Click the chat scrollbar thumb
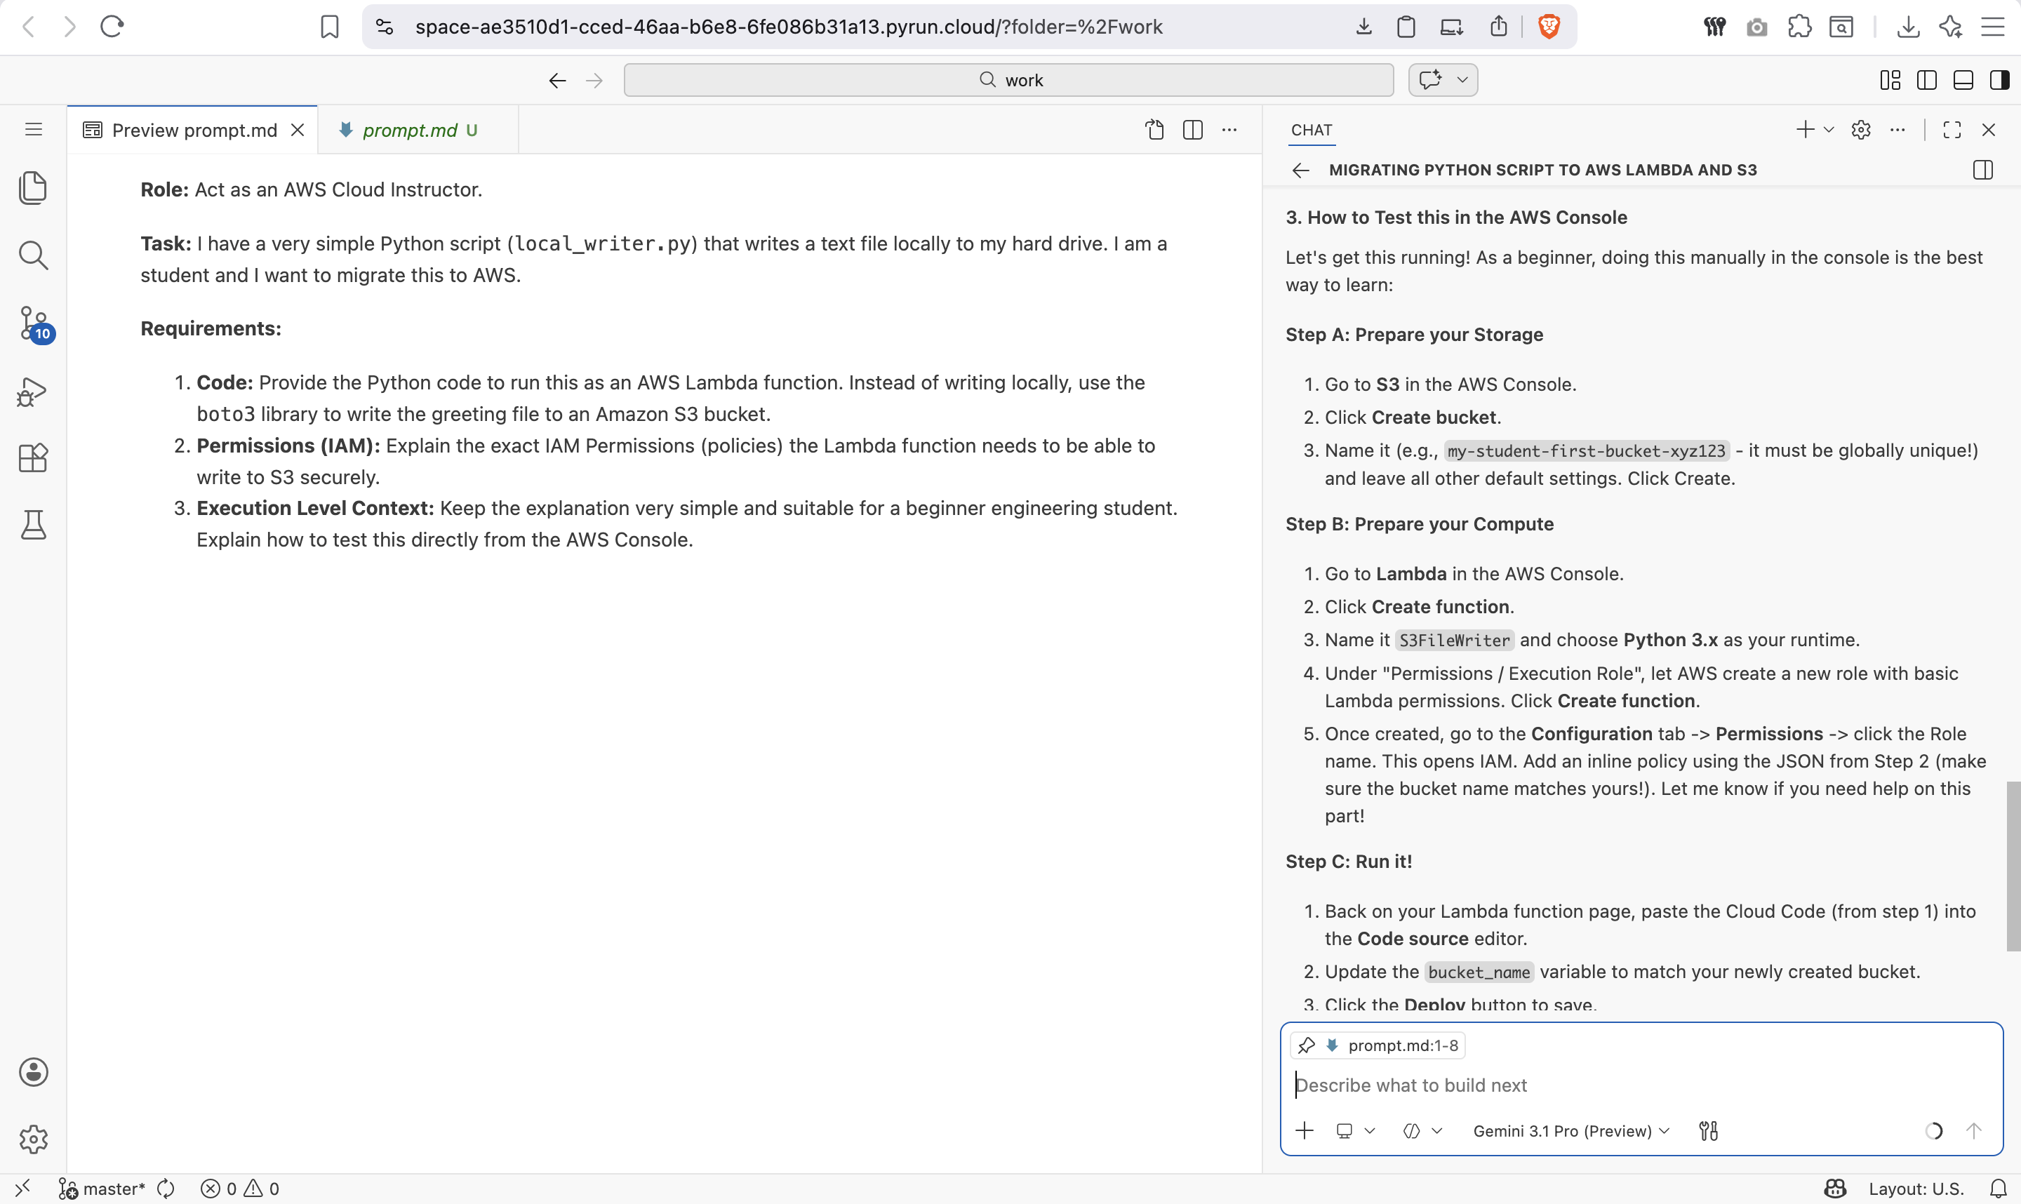 point(2013,866)
